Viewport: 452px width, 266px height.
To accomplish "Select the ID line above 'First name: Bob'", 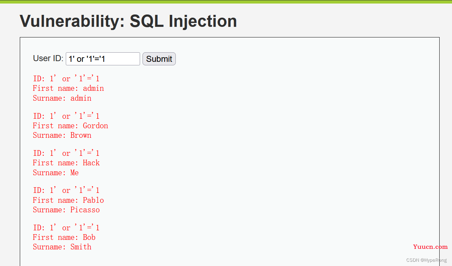I will click(66, 227).
